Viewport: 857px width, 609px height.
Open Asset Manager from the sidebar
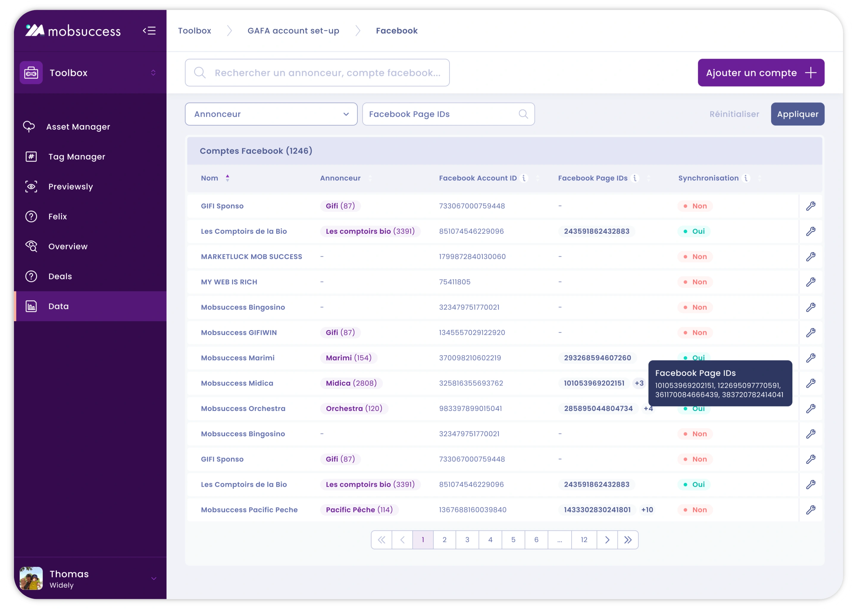click(78, 127)
